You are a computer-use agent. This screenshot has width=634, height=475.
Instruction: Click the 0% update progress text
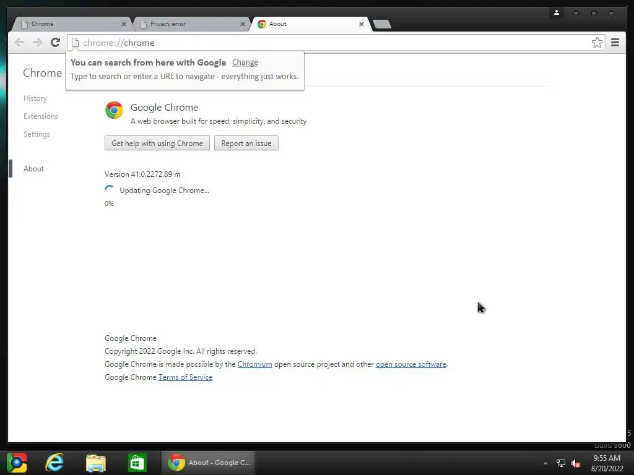coord(109,203)
